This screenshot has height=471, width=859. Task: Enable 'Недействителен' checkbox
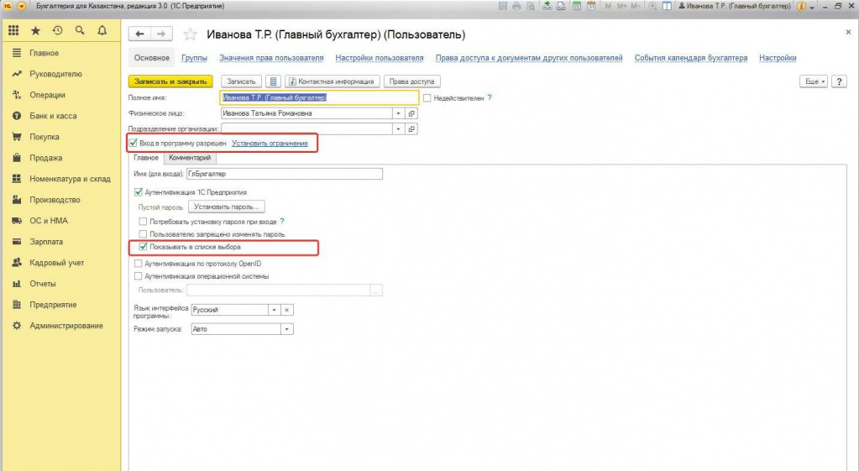[427, 98]
